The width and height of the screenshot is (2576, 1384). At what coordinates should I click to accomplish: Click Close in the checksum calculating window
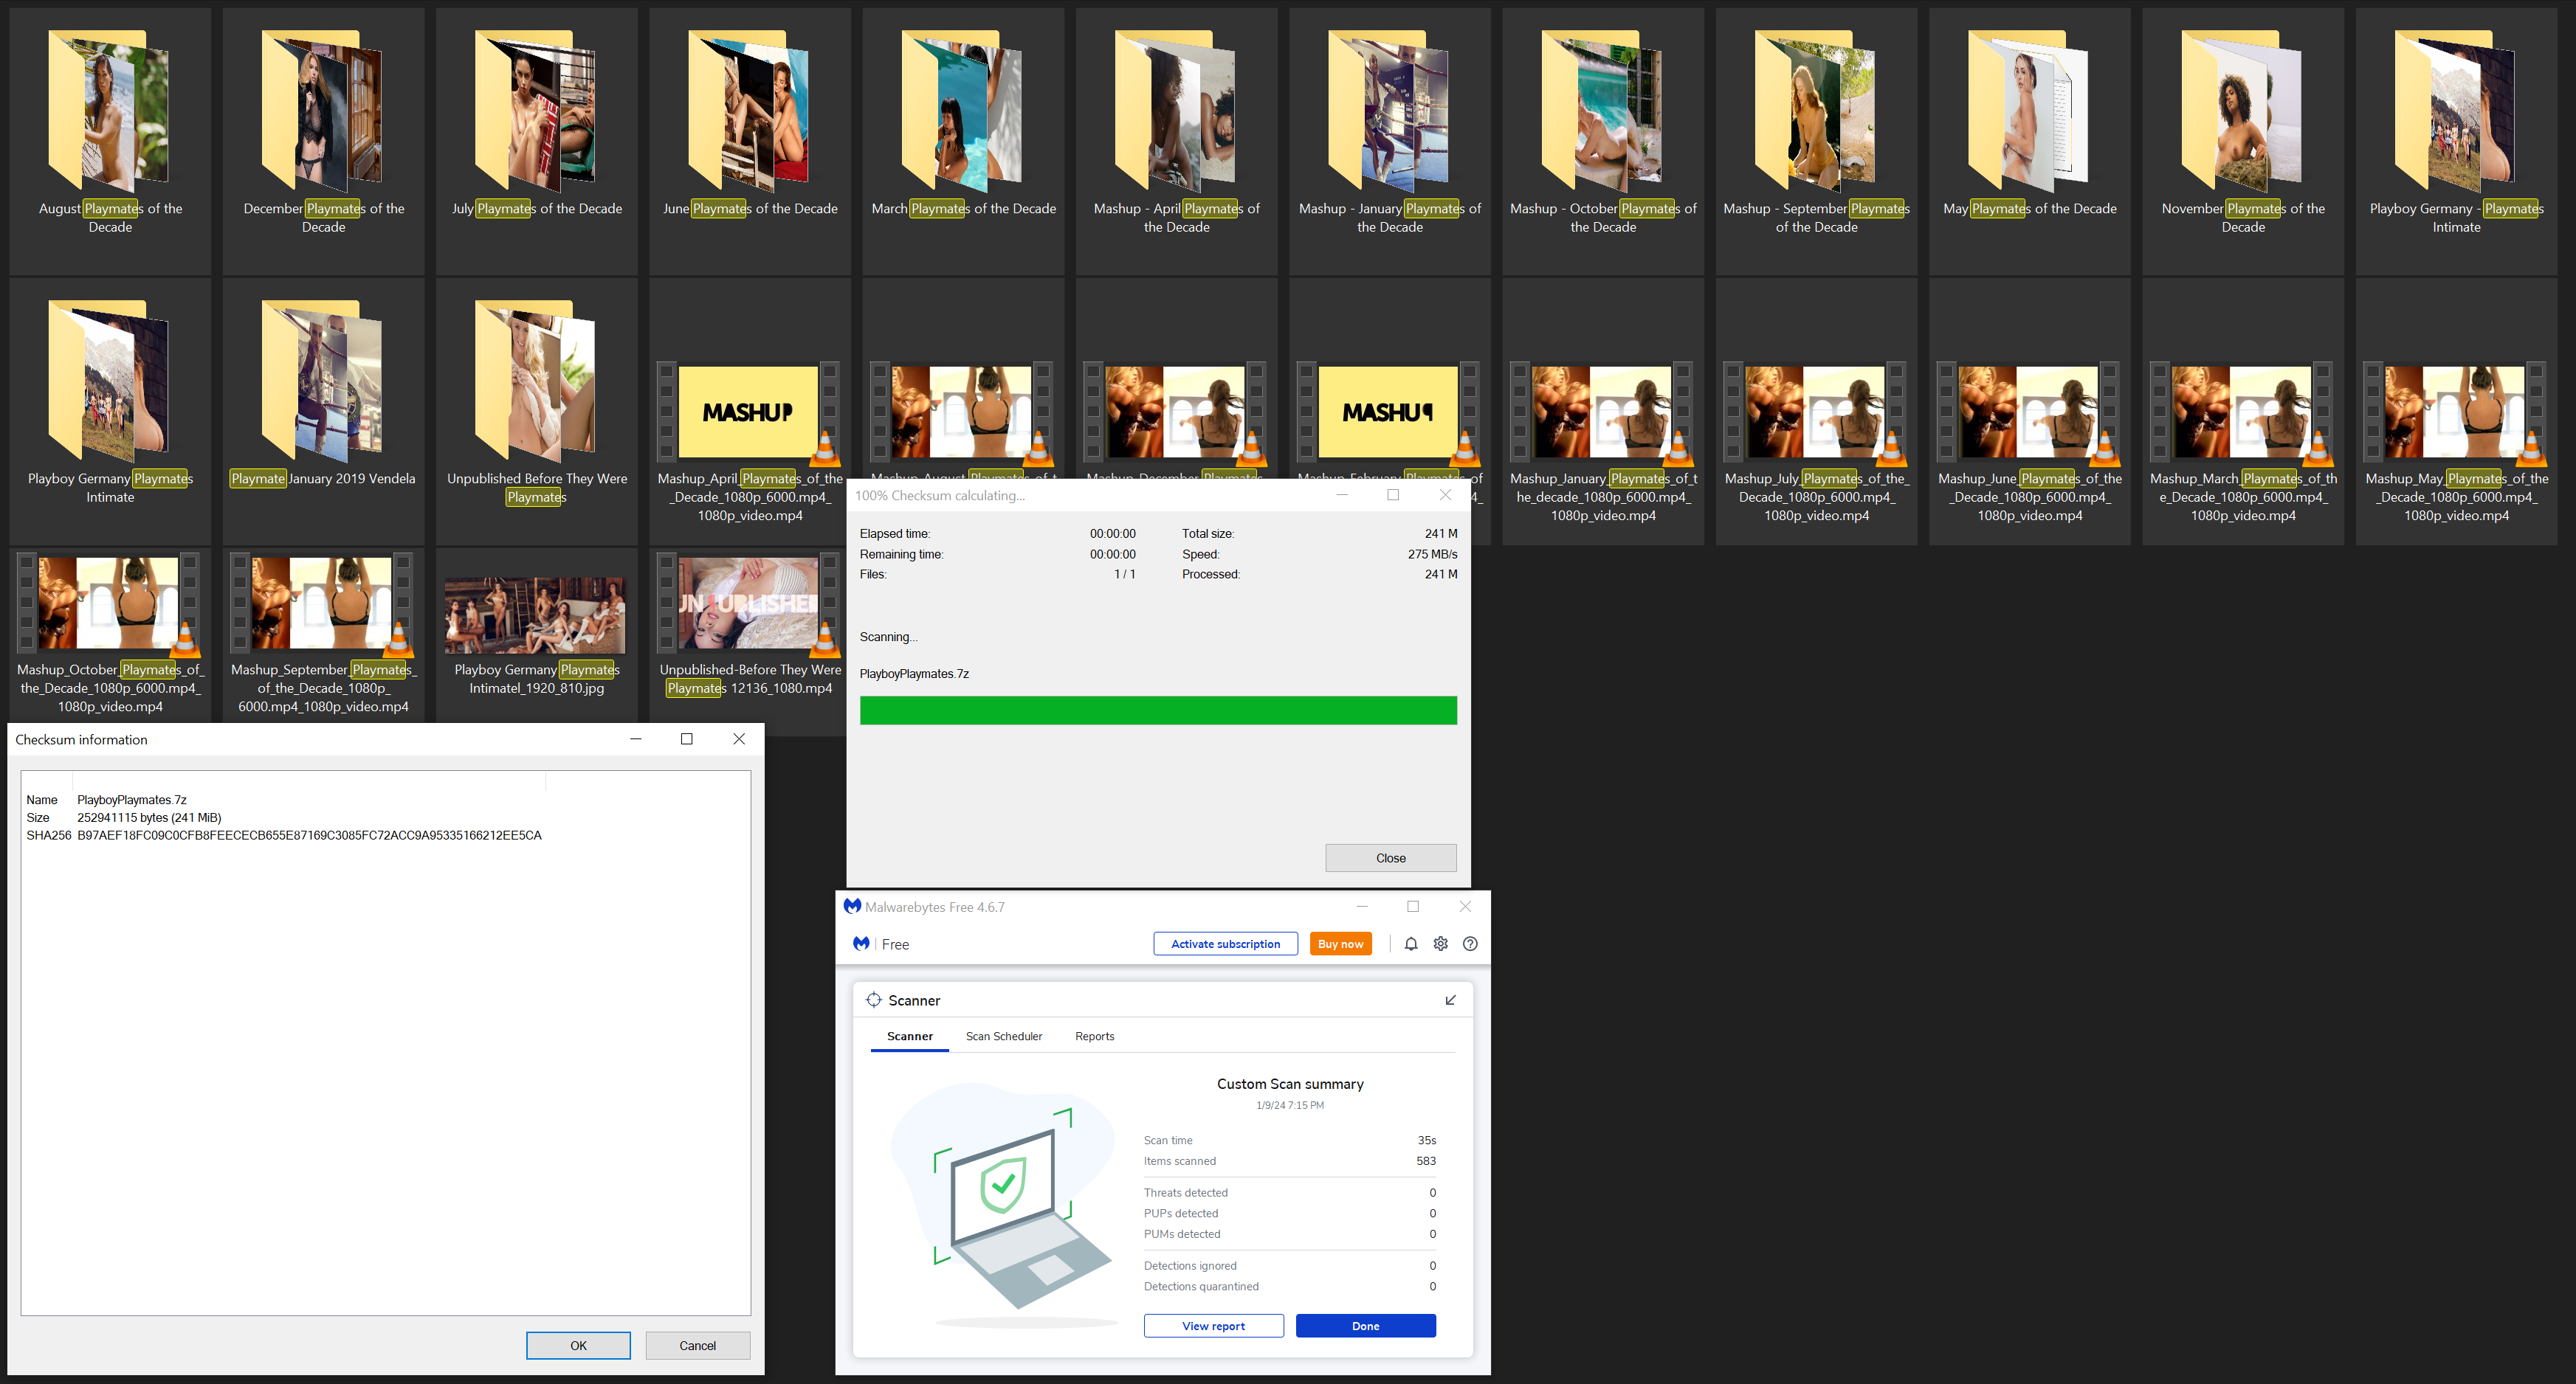[1391, 857]
